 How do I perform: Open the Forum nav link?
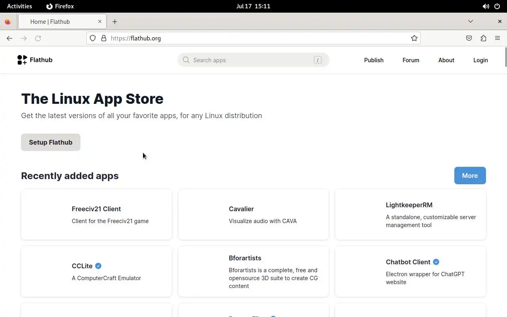tap(411, 60)
